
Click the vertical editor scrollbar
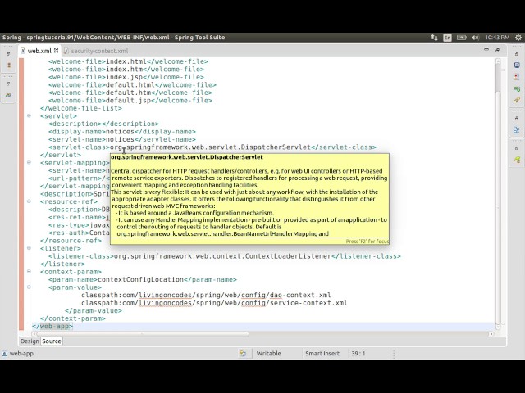point(500,164)
